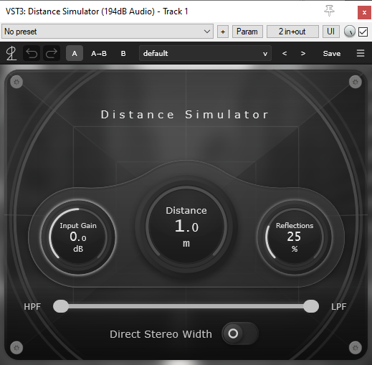Image resolution: width=372 pixels, height=365 pixels.
Task: Click the Input Gain knob
Action: pos(78,237)
